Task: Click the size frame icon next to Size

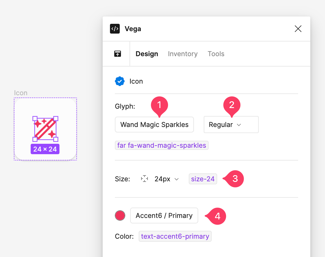Action: 144,179
